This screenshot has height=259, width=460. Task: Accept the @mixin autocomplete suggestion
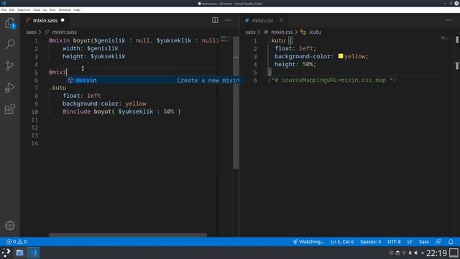pos(155,80)
